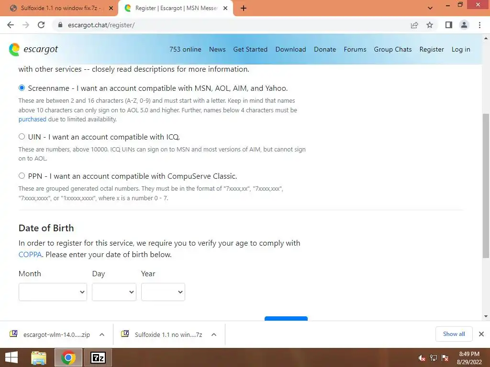Open the Chrome side panel icon
This screenshot has height=367, width=490.
click(449, 25)
